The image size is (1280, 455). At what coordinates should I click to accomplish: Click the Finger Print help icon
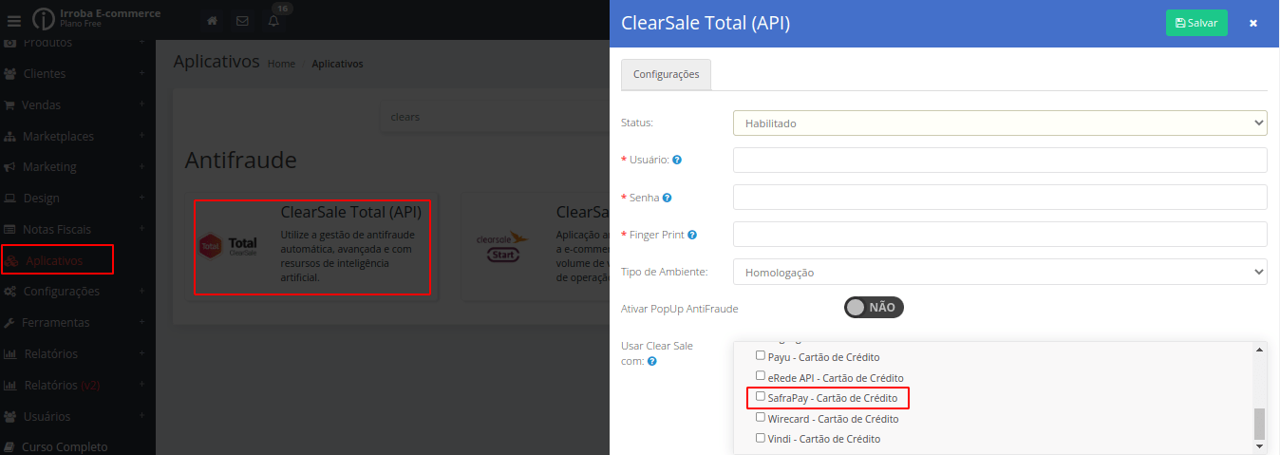[x=692, y=235]
